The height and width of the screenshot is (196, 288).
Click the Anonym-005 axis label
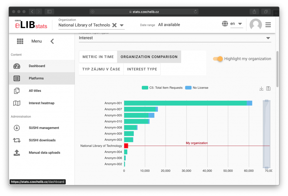[113, 115]
